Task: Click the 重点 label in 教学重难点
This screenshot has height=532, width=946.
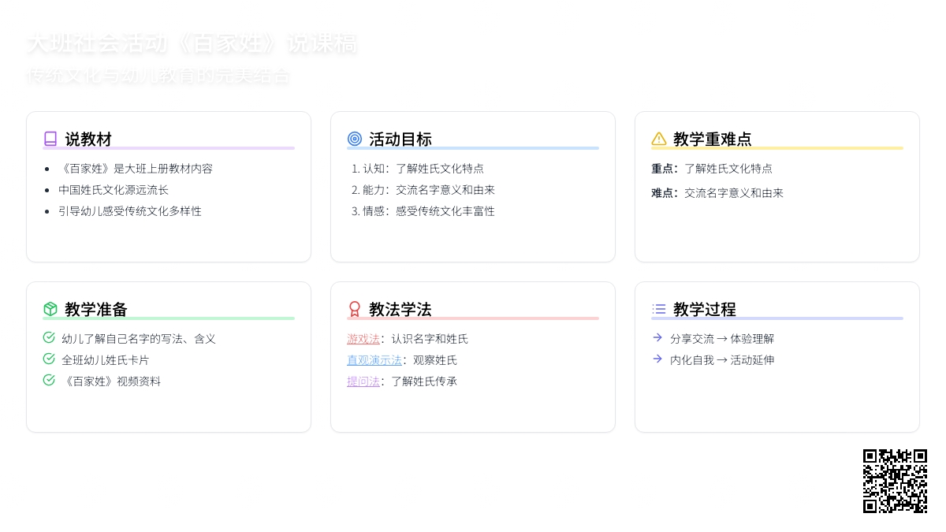Action: click(664, 169)
